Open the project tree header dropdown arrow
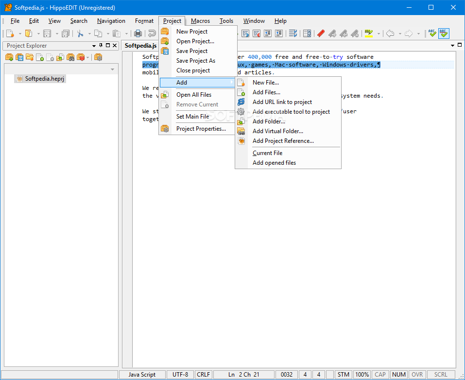Screen dimensions: 465x380 tap(112, 69)
